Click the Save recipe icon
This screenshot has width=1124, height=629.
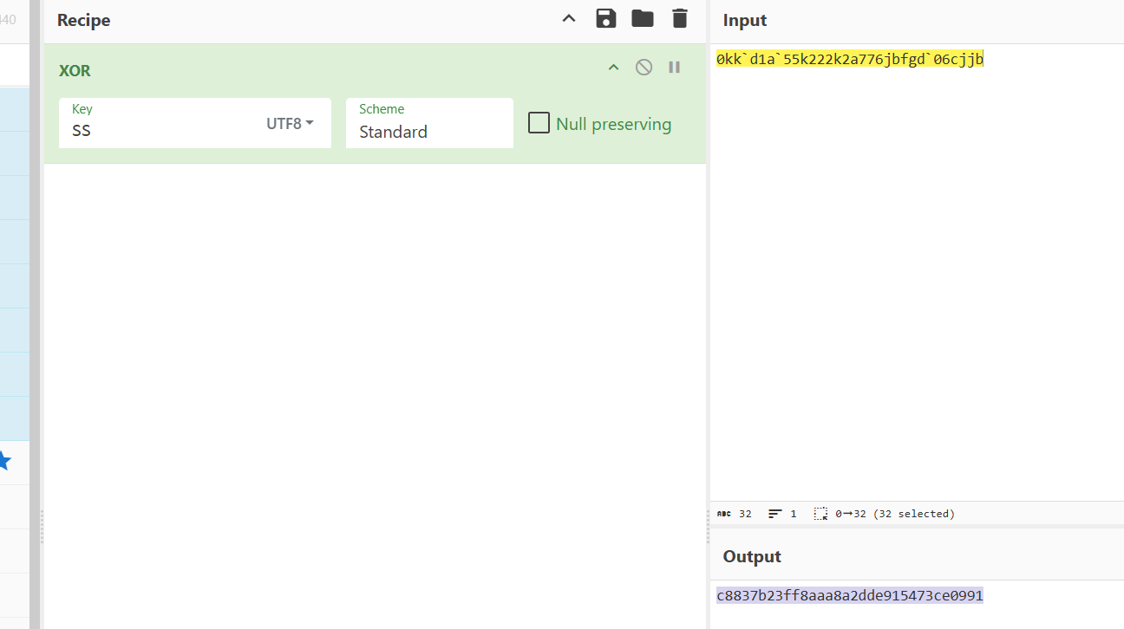click(x=605, y=19)
